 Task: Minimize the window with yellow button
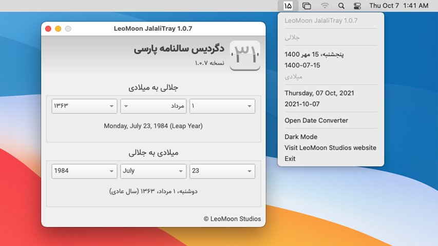click(58, 29)
